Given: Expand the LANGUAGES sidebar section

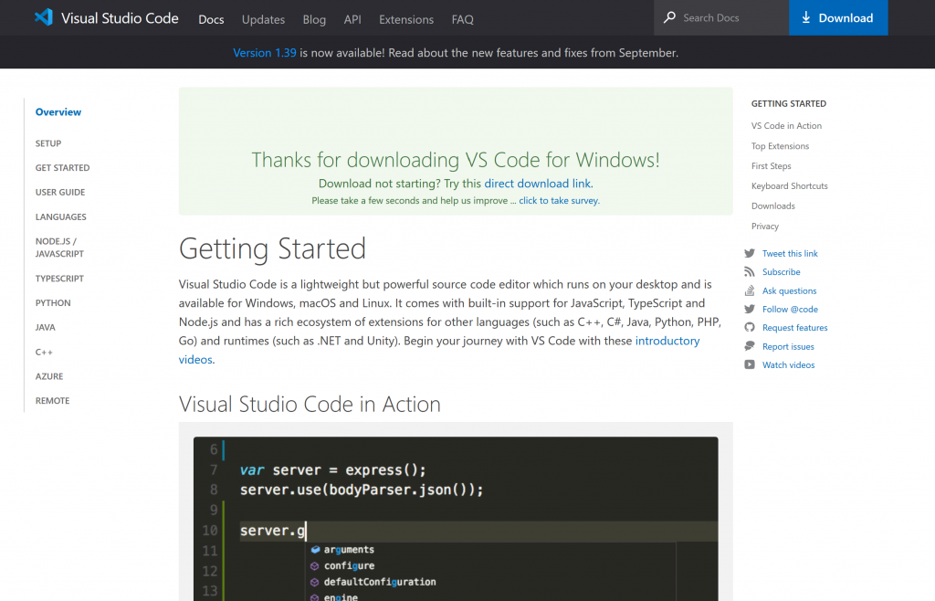Looking at the screenshot, I should coord(60,217).
